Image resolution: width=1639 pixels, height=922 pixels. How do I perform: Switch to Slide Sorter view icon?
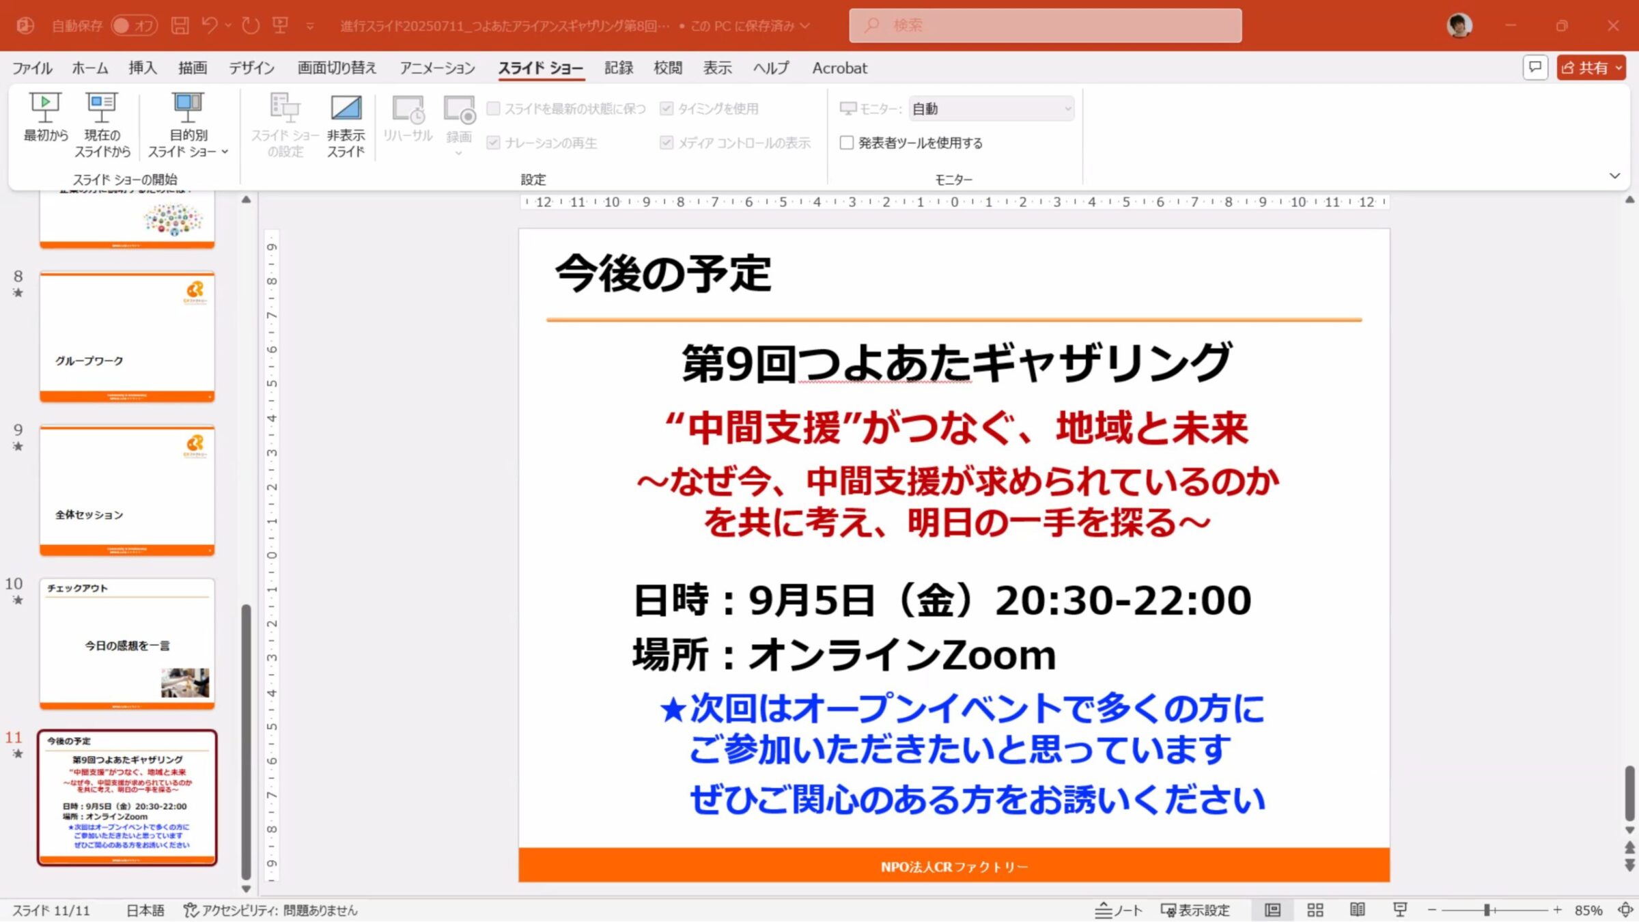[x=1315, y=910]
